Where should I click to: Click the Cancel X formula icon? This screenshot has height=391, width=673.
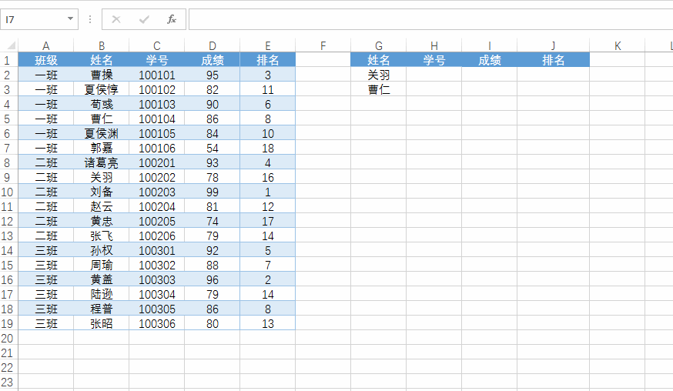click(x=116, y=19)
